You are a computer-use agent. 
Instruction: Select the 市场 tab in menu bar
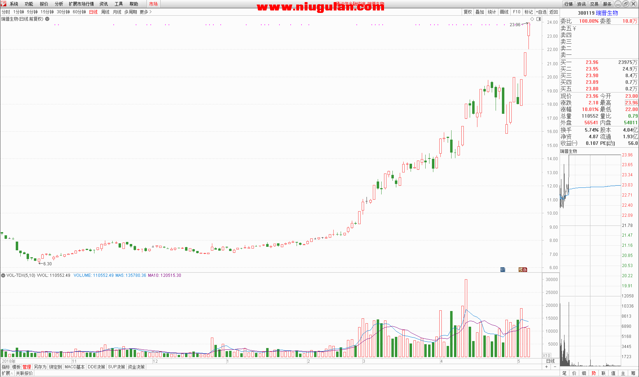(153, 4)
